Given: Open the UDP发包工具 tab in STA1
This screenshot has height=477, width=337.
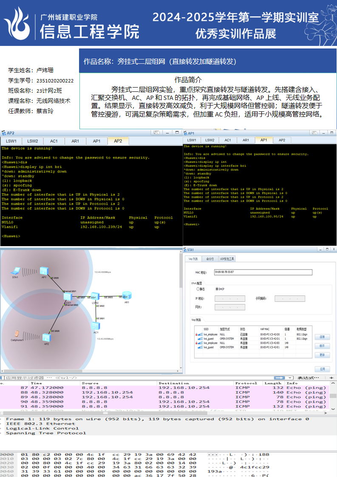Looking at the screenshot, I should click(227, 258).
